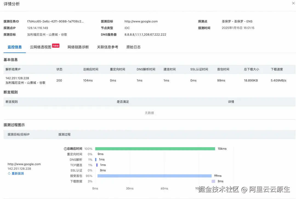The image size is (296, 199).
Task: Click the 首包时间 column header
Action: click(223, 69)
